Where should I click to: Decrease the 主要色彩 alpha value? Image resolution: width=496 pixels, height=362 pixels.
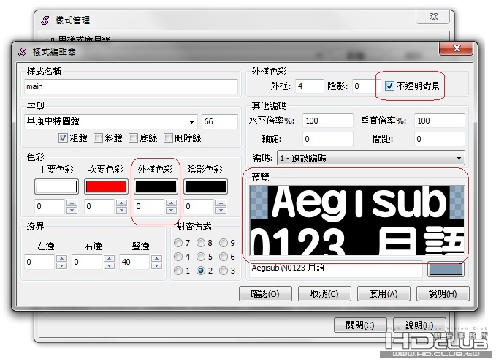(72, 210)
